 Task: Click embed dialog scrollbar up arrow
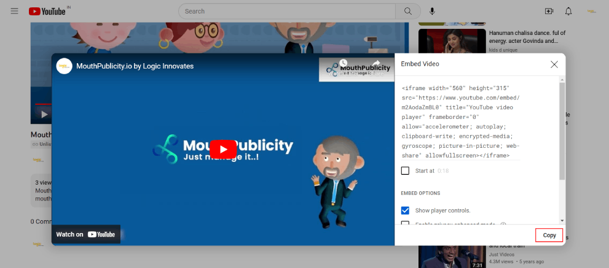pyautogui.click(x=562, y=80)
